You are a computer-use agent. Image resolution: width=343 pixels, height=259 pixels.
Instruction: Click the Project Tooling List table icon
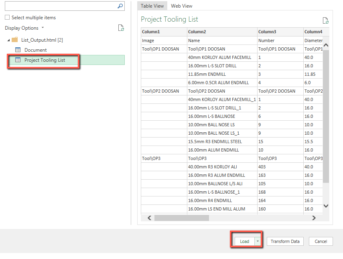(x=18, y=60)
